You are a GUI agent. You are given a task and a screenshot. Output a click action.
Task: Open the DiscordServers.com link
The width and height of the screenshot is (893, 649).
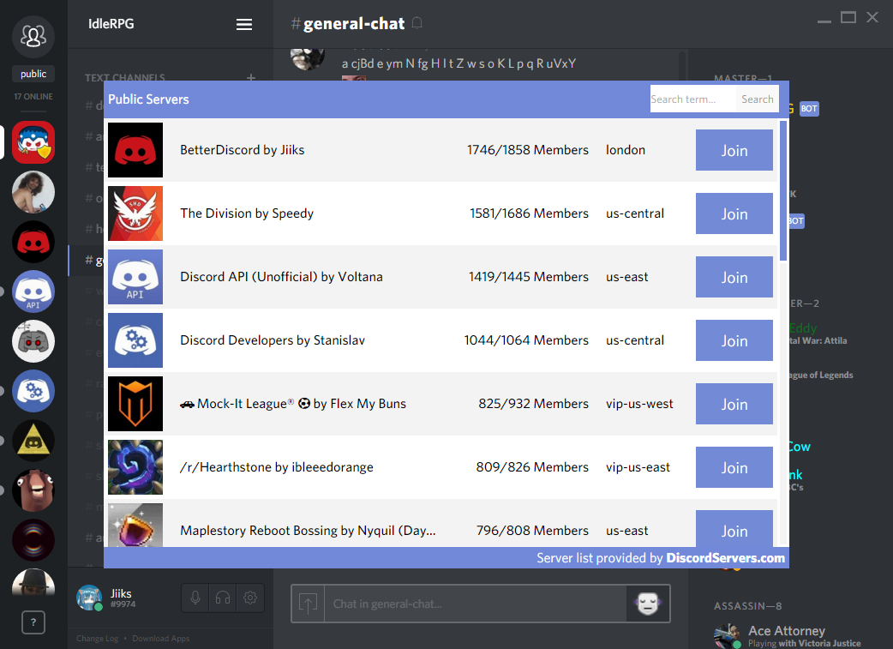(725, 558)
